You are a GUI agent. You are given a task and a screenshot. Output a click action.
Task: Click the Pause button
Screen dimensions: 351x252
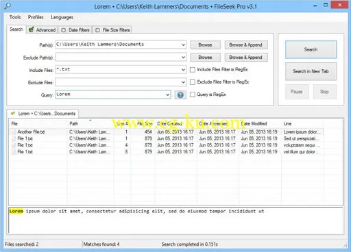(x=297, y=92)
